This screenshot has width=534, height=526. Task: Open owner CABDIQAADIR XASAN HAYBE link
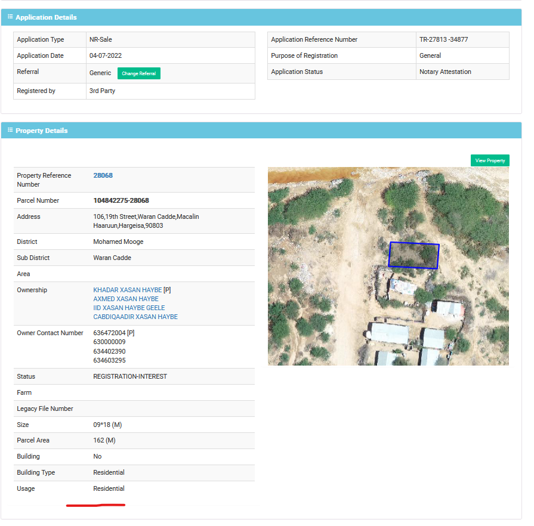[135, 317]
